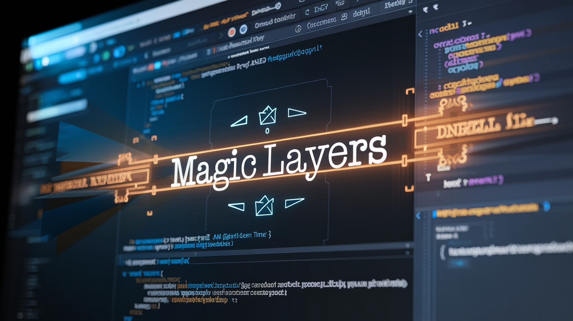The height and width of the screenshot is (321, 573).
Task: Click the person icon before ddyul
Action: pyautogui.click(x=344, y=16)
